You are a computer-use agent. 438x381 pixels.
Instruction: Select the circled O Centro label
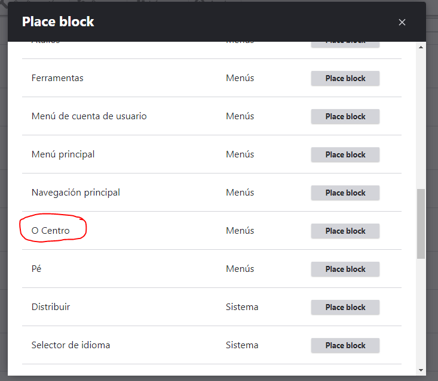[x=51, y=231]
